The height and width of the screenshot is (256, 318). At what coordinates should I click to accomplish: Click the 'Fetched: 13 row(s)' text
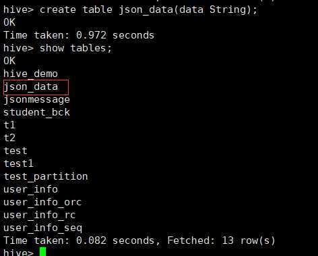tap(222, 240)
